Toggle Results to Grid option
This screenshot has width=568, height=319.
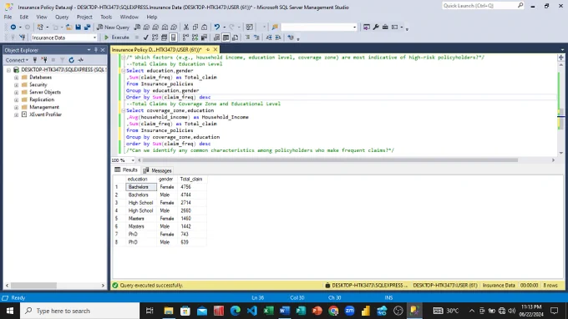click(x=226, y=38)
